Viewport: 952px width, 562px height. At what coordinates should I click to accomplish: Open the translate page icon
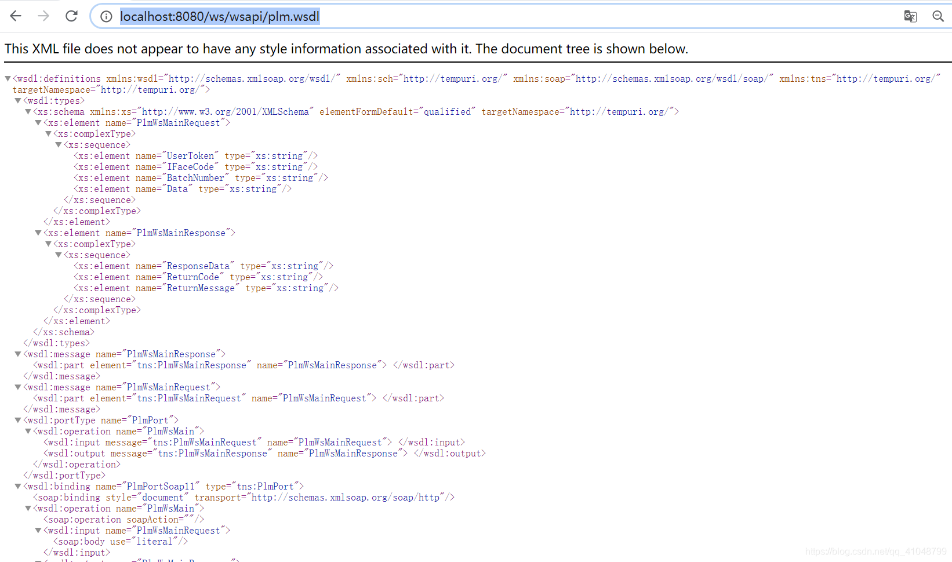(910, 16)
